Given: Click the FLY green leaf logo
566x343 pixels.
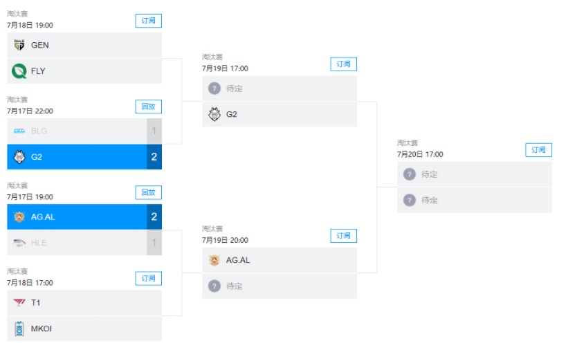Looking at the screenshot, I should (x=19, y=71).
